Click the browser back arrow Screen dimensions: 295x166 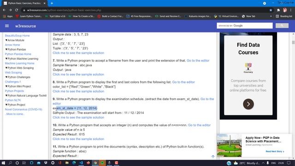coord(4,10)
